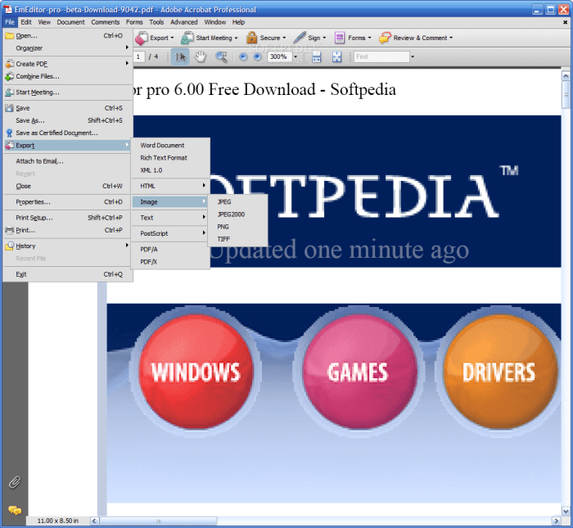This screenshot has width=573, height=528.
Task: Open the Sign toolbar dropdown arrow
Action: tap(324, 38)
